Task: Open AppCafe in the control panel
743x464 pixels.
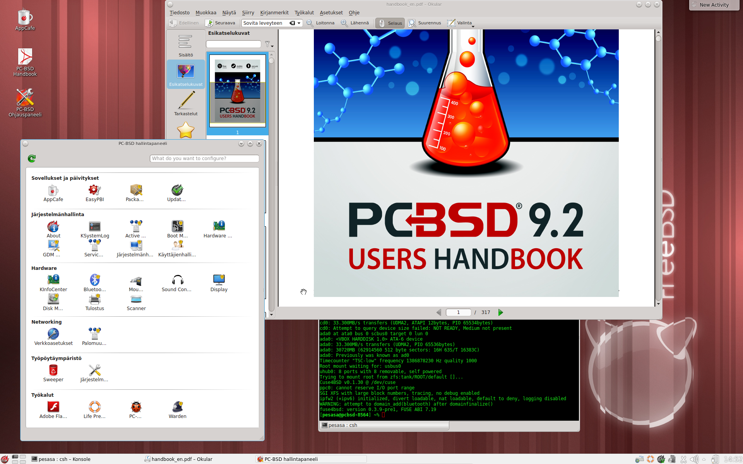Action: [x=53, y=193]
